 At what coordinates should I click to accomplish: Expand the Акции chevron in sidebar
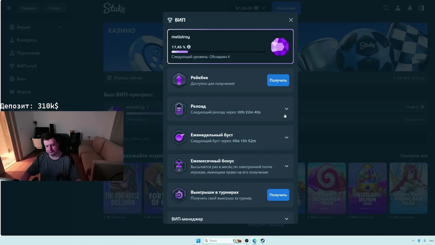[60, 27]
